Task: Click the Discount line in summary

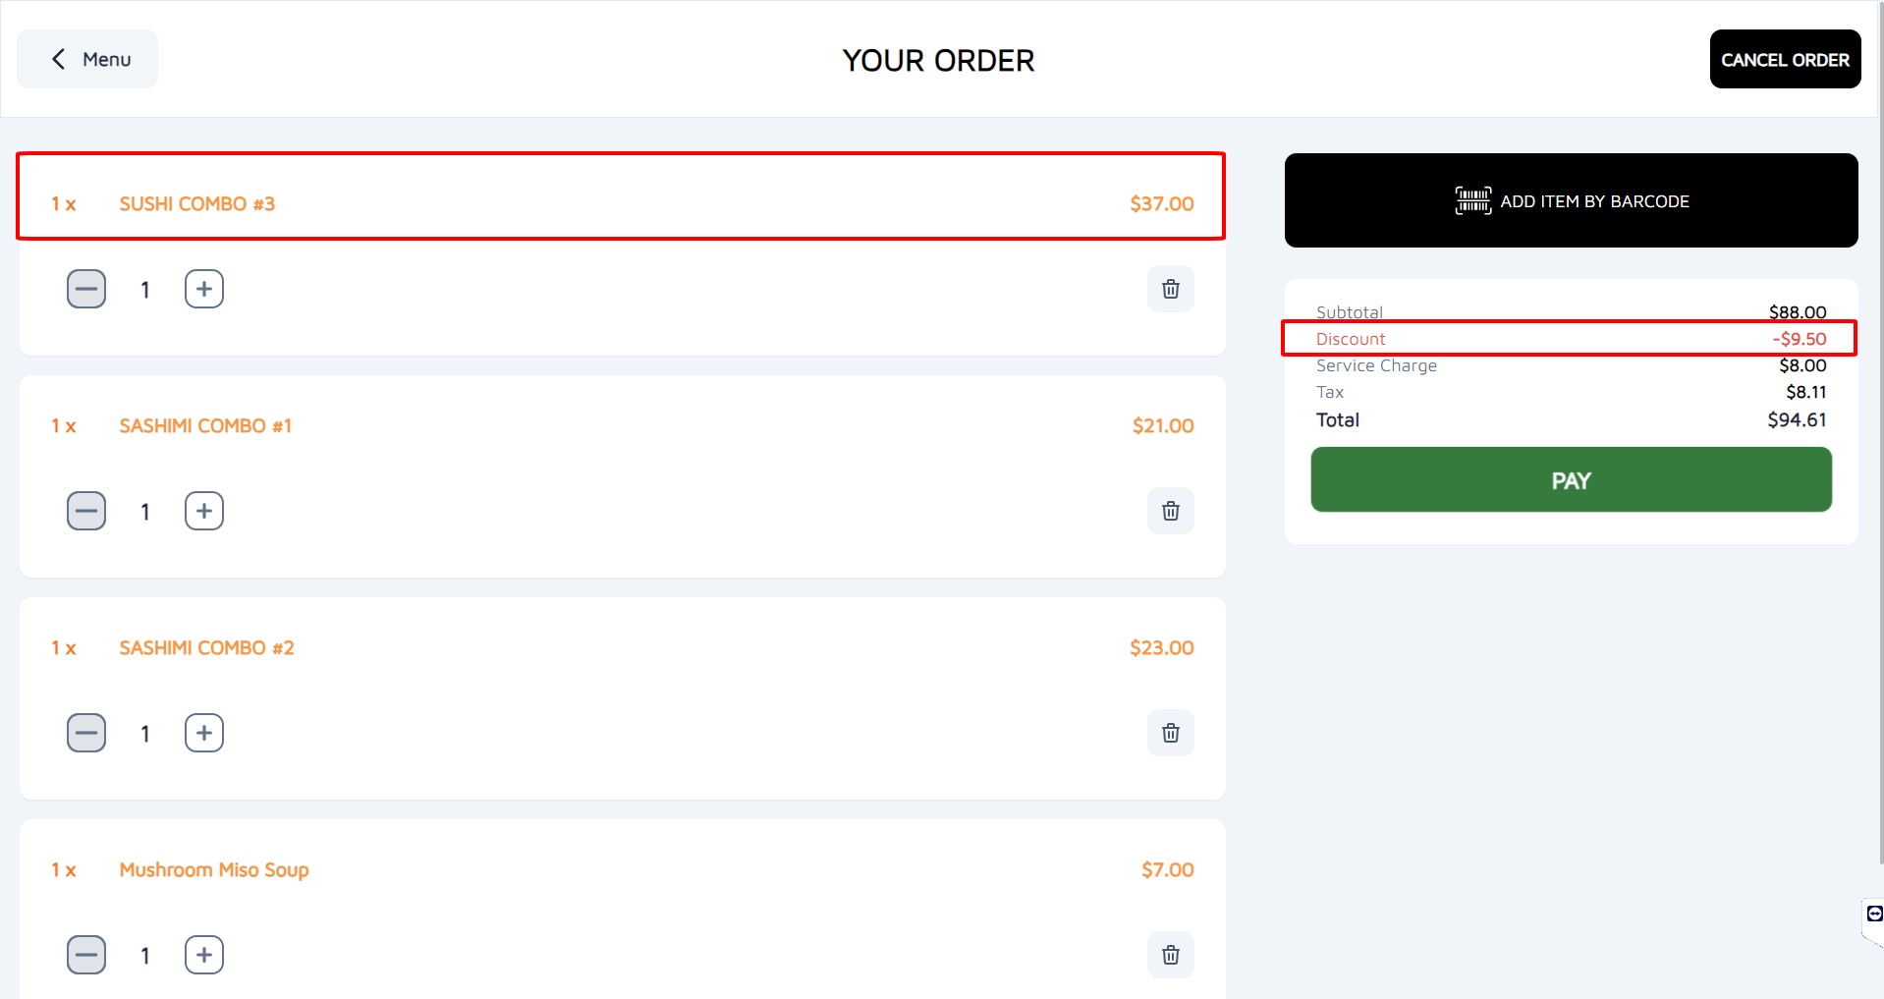Action: (1569, 339)
